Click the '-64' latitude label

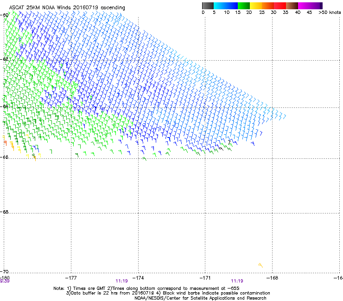pos(4,107)
